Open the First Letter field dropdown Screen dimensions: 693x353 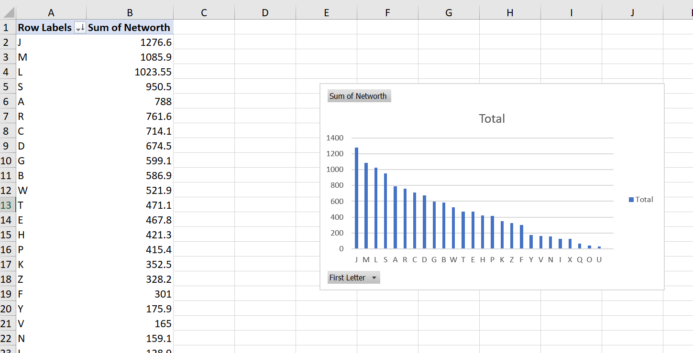pyautogui.click(x=374, y=278)
